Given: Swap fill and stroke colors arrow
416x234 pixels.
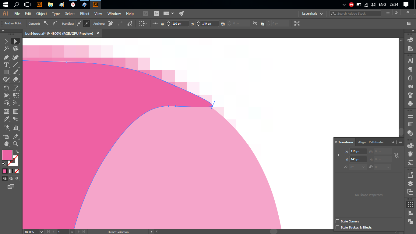Looking at the screenshot, I should point(17,151).
